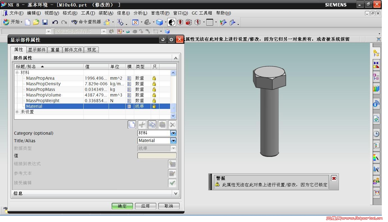Open the Title/Alias Material dropdown

[x=173, y=141]
